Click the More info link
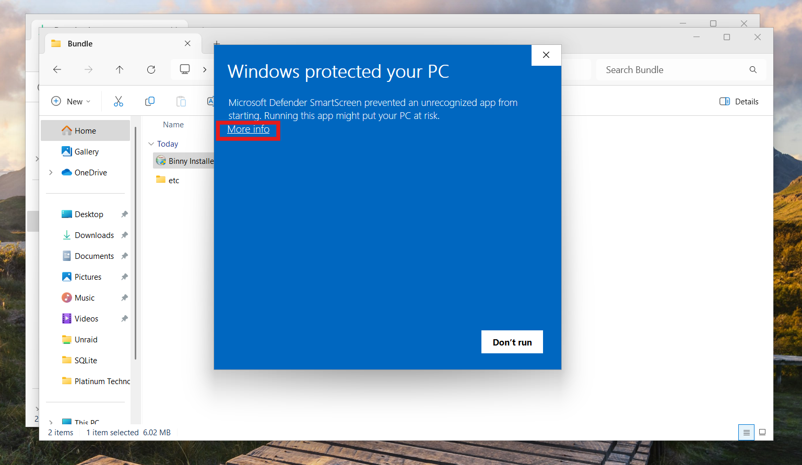The width and height of the screenshot is (802, 465). (248, 129)
